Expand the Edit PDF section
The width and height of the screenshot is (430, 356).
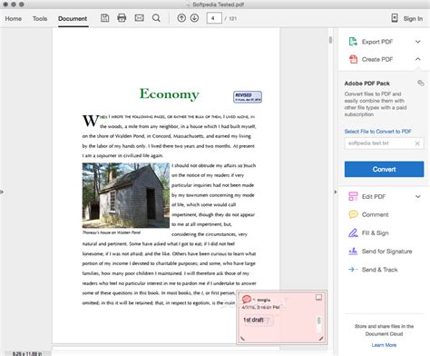(x=418, y=196)
